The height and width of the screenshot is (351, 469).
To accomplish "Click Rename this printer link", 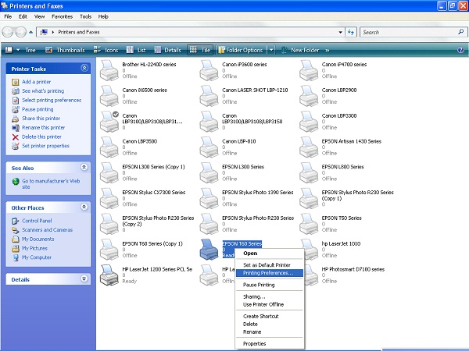I will [x=43, y=128].
